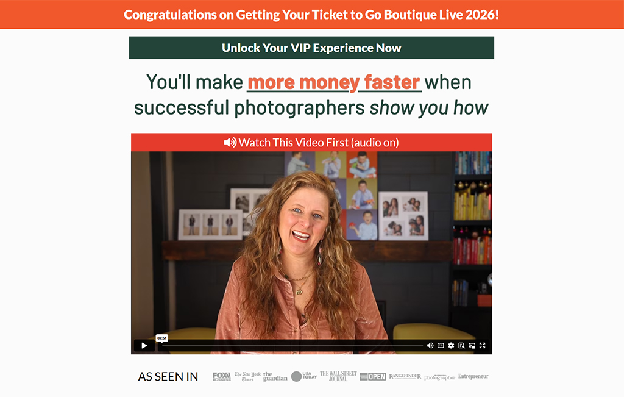Click The Guardian logo

point(275,376)
